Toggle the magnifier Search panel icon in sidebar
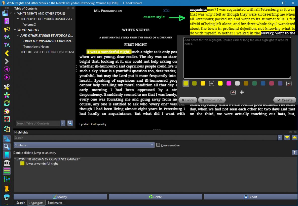 pyautogui.click(x=7, y=147)
